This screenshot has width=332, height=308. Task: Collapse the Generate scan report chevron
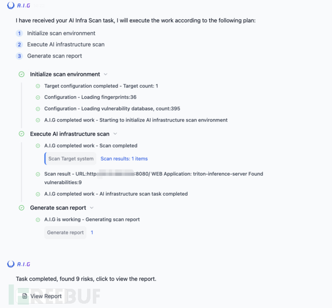91,208
